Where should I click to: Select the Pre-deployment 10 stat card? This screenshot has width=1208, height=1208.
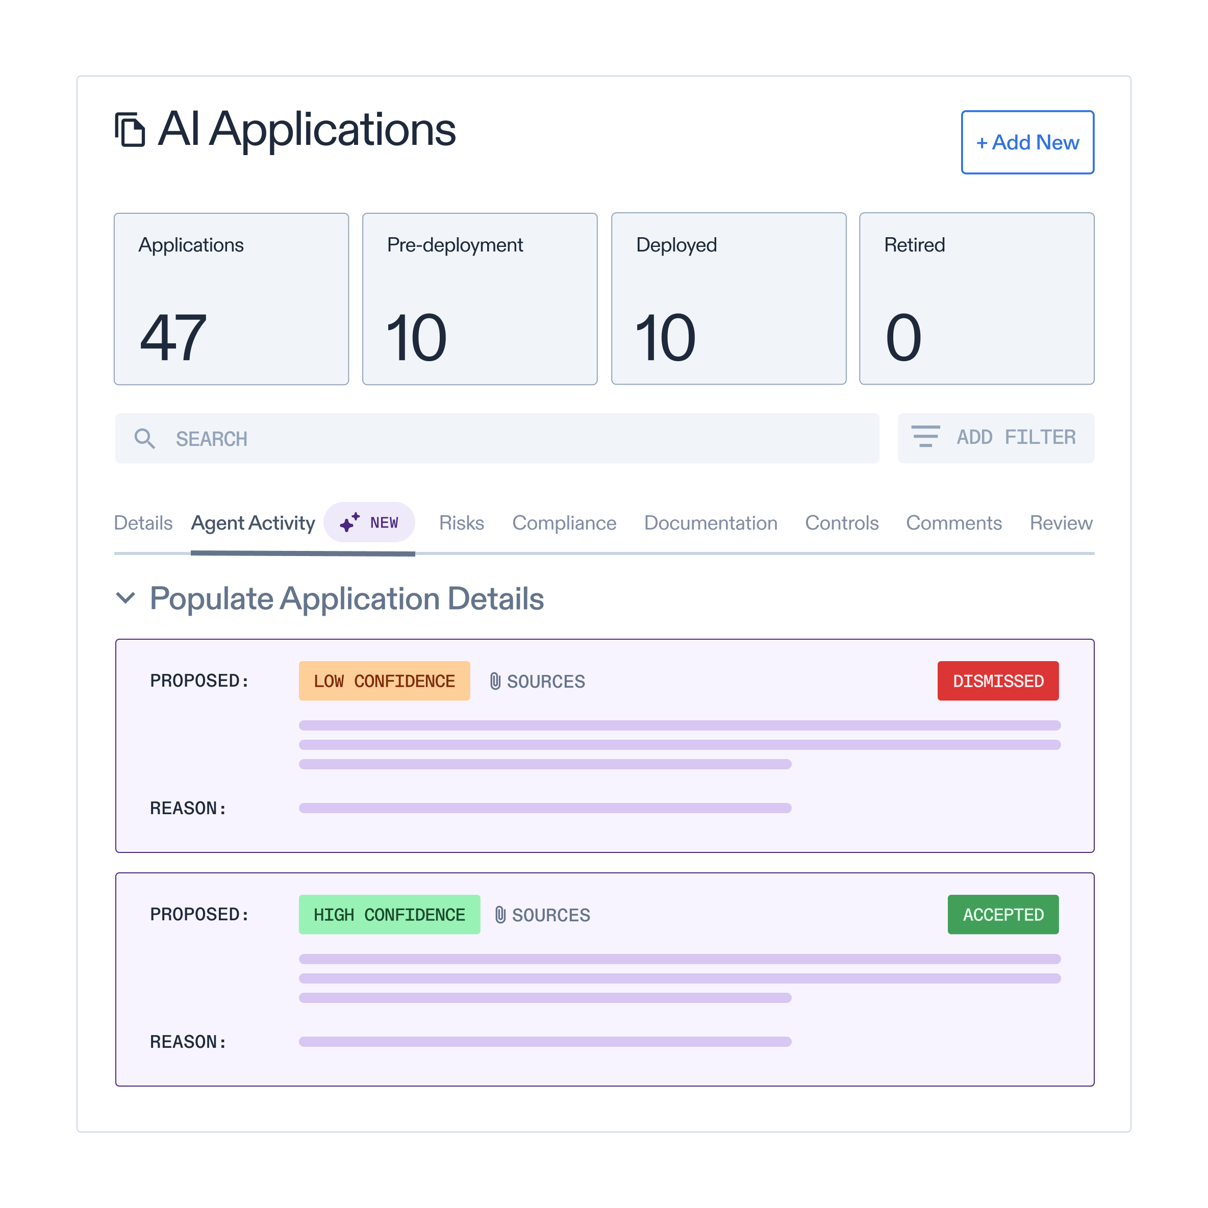pos(480,299)
